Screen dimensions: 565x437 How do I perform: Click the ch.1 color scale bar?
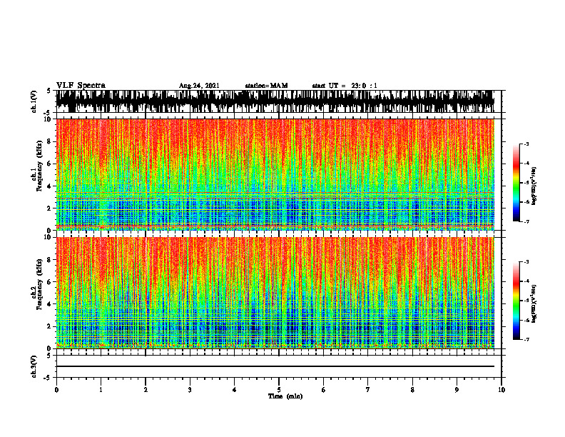point(516,183)
